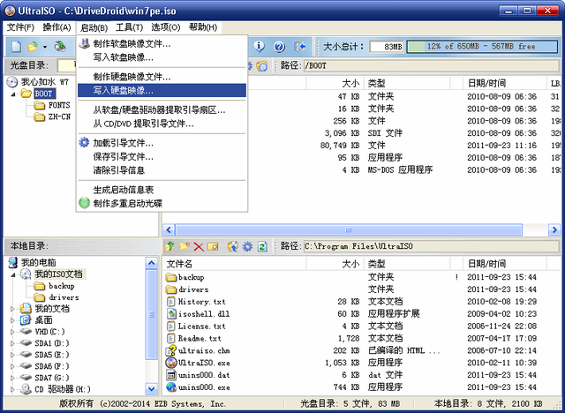Select the drivers folder in the local tree
The image size is (565, 413).
[x=64, y=297]
